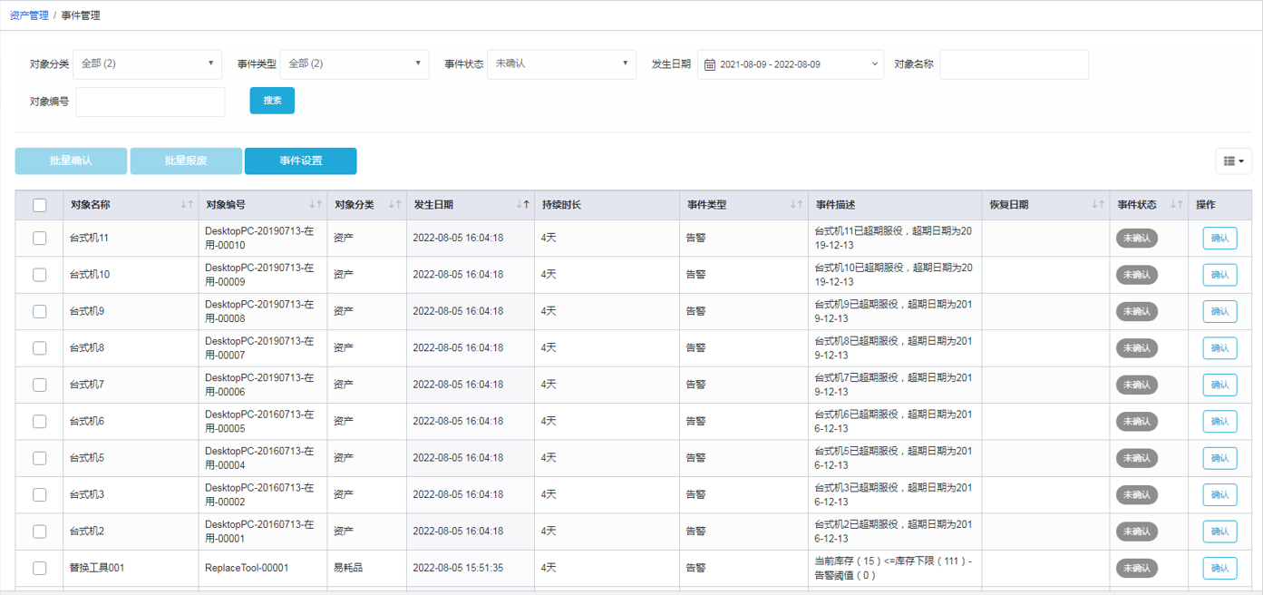Tick the checkbox for 替换工具001 row
This screenshot has height=595, width=1263.
coord(40,568)
